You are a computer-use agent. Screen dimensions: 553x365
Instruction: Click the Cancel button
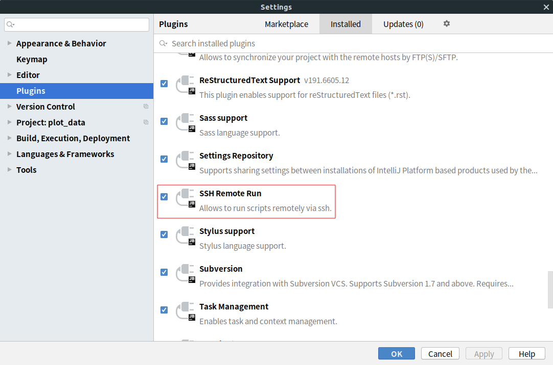(440, 354)
